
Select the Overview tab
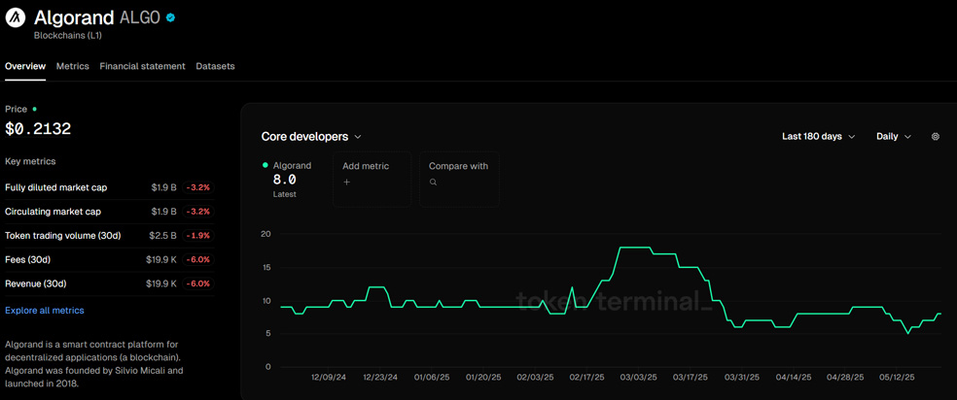pos(25,66)
